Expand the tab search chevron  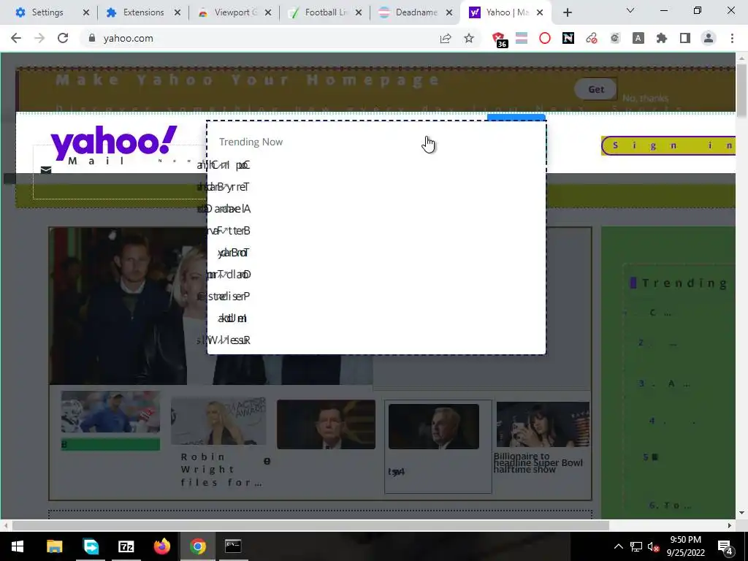point(630,10)
